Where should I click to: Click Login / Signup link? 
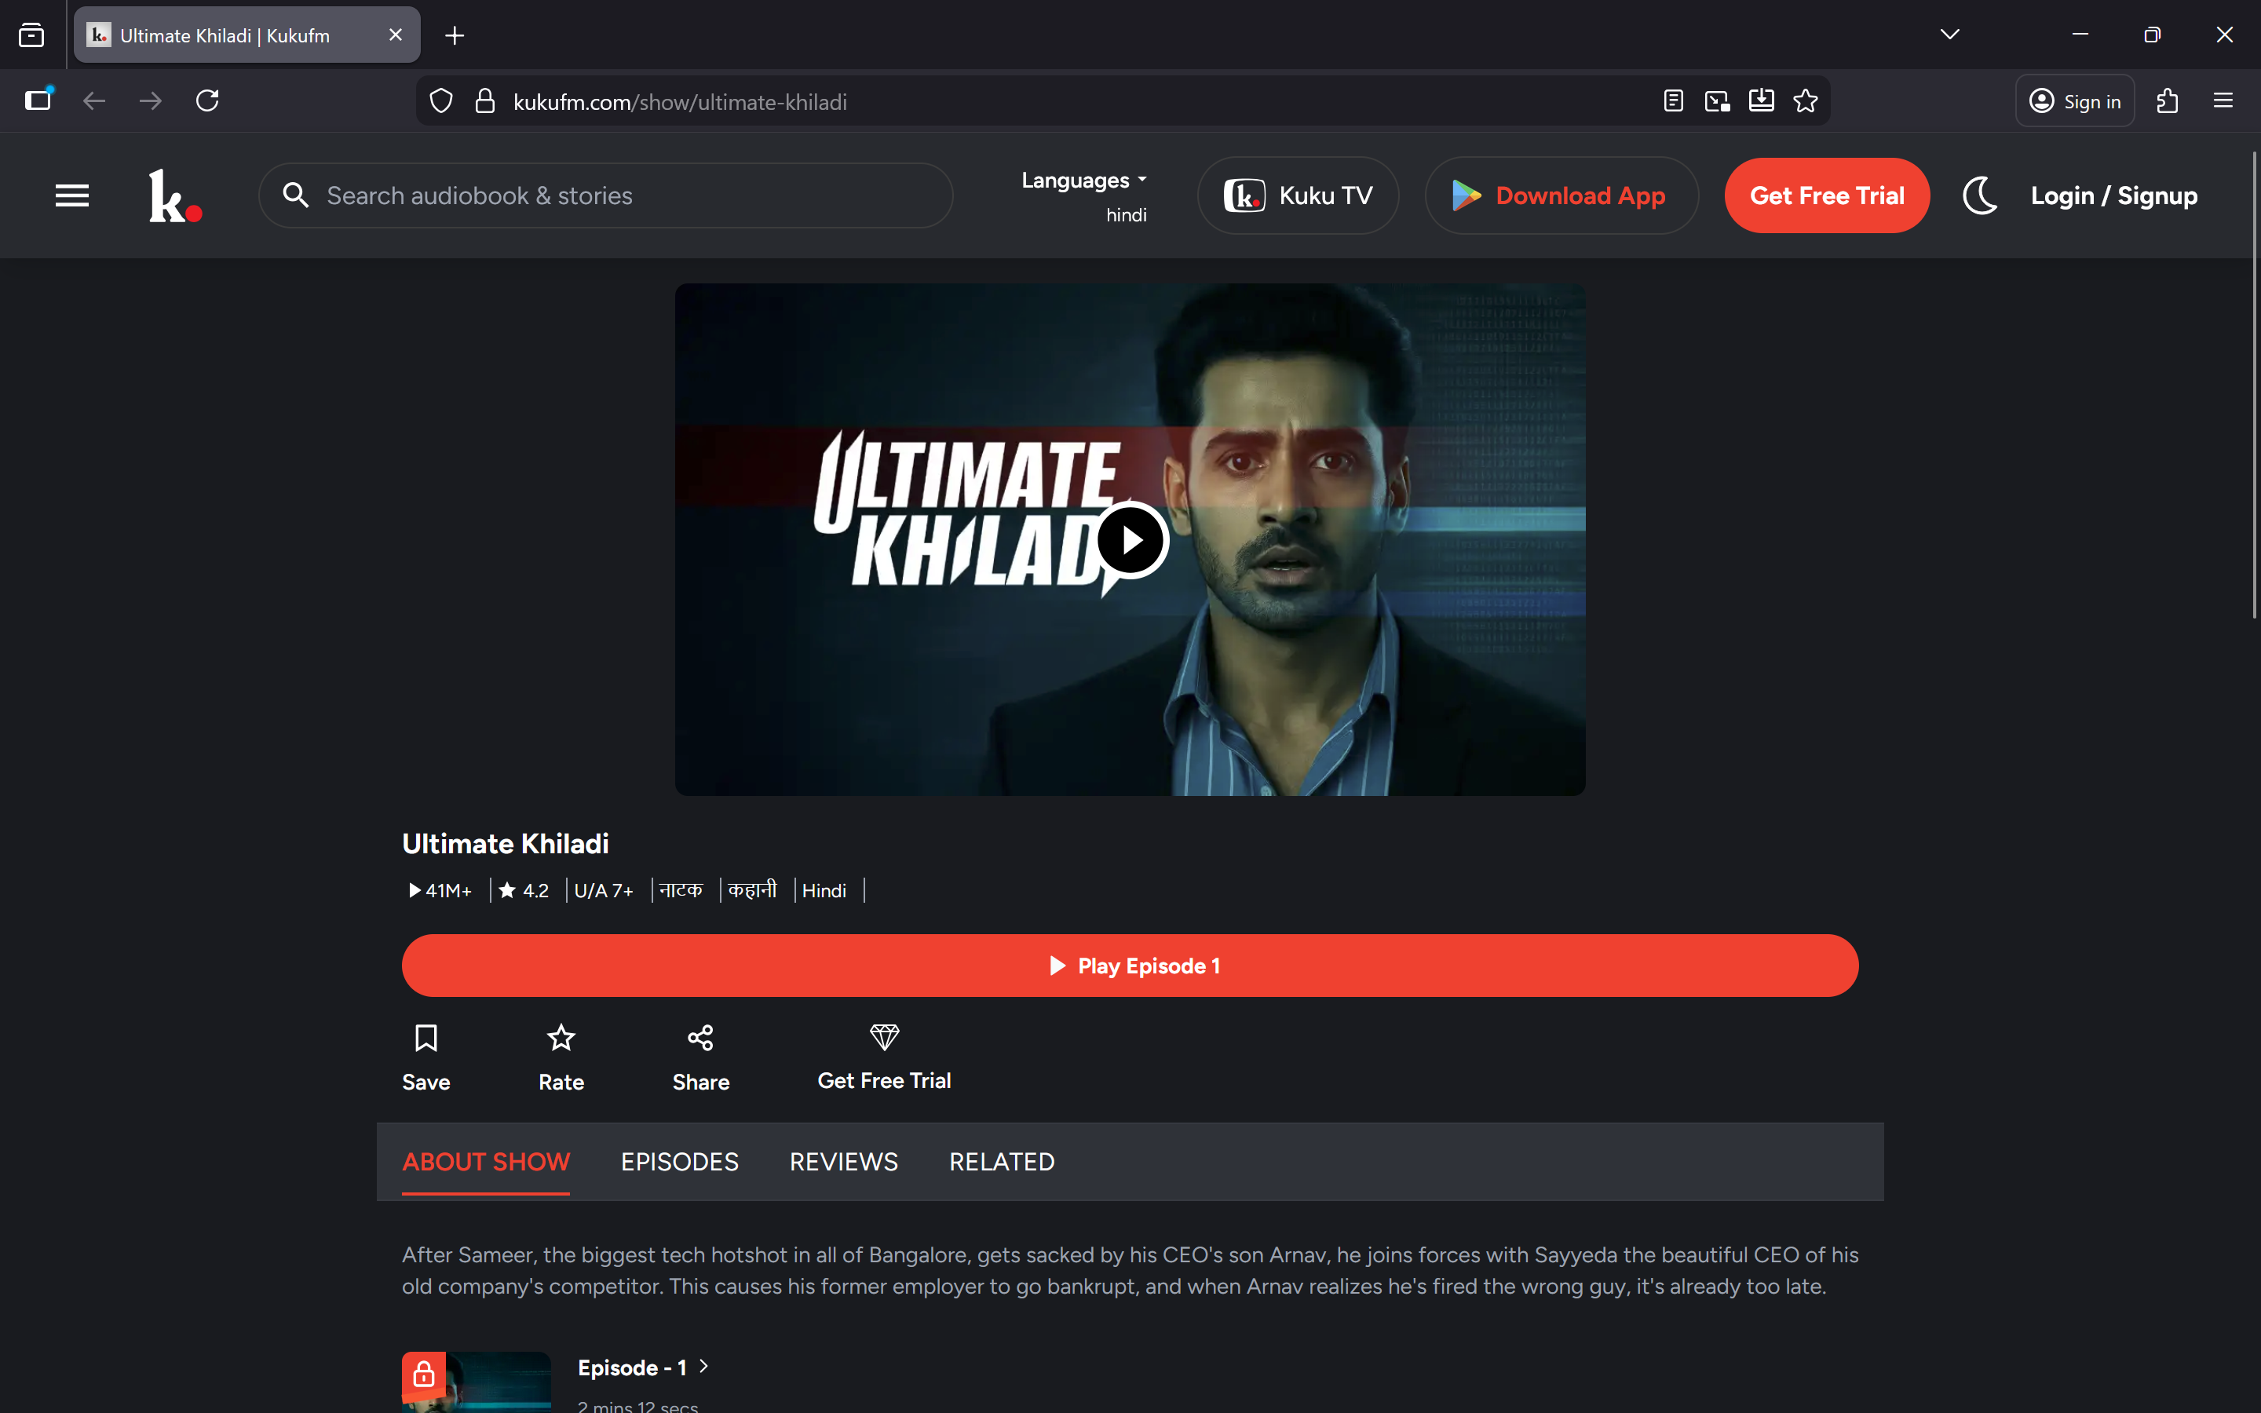point(2113,195)
